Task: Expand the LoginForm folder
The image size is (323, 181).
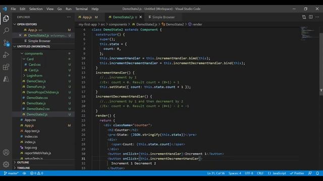Action: (x=34, y=75)
